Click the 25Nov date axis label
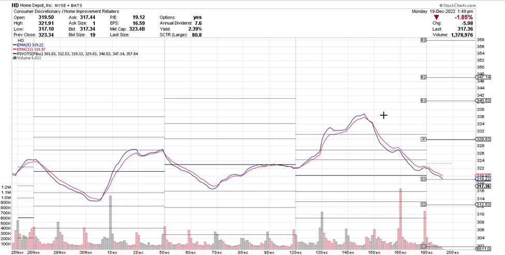 [x=17, y=253]
